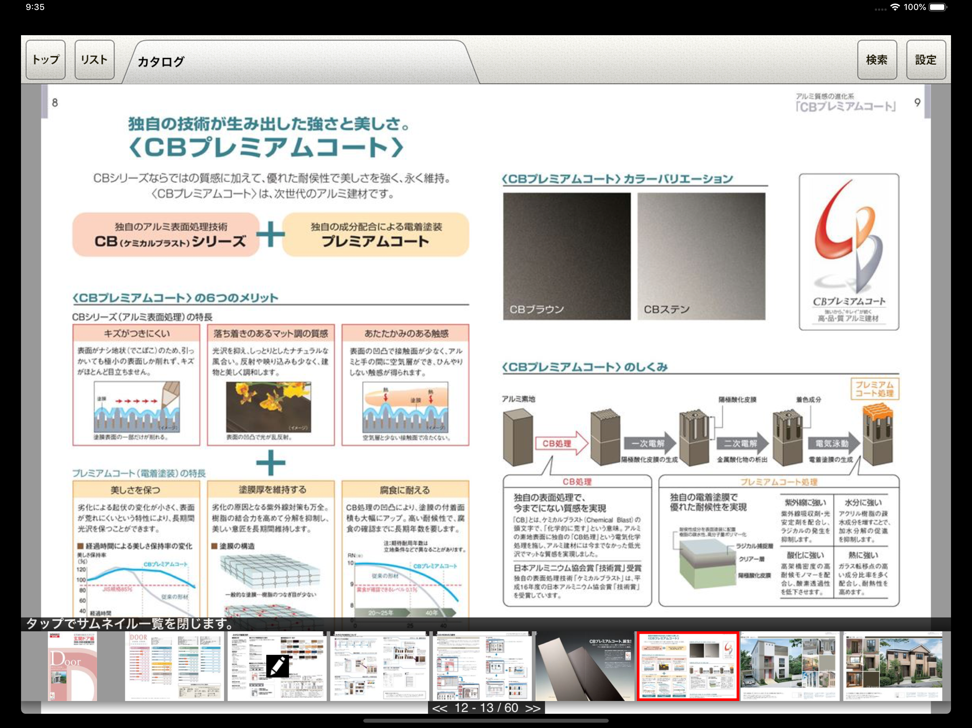Tap the プレミアムコート orange badge
This screenshot has width=972, height=728.
376,235
